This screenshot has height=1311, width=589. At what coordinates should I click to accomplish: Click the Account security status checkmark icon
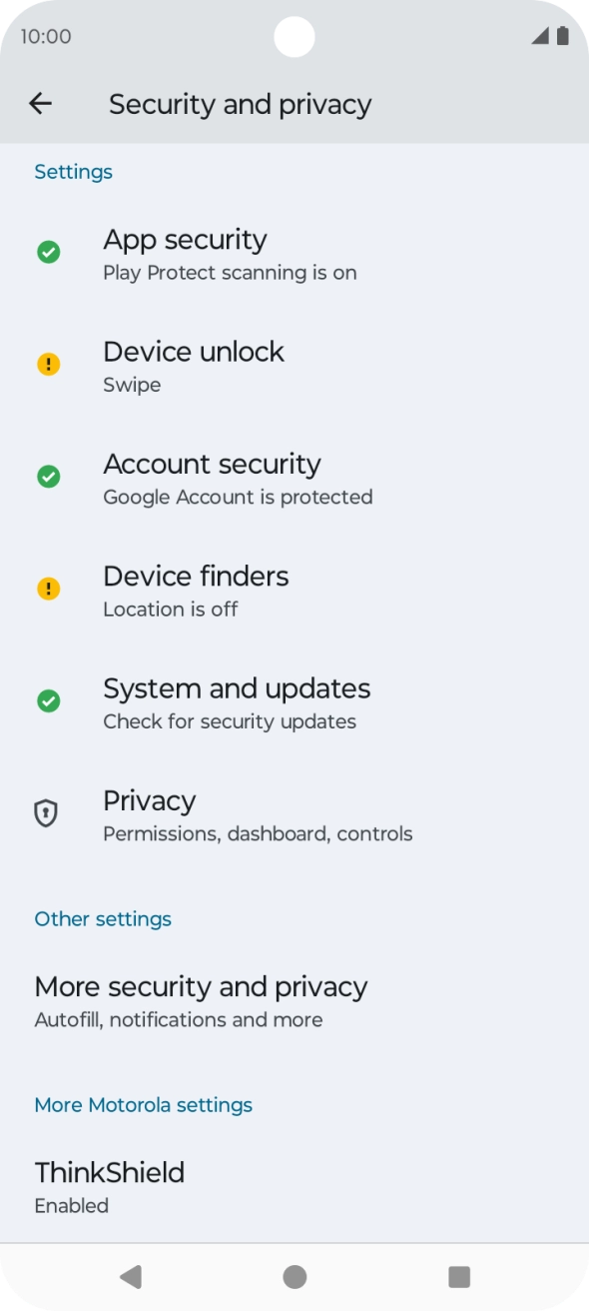tap(49, 477)
